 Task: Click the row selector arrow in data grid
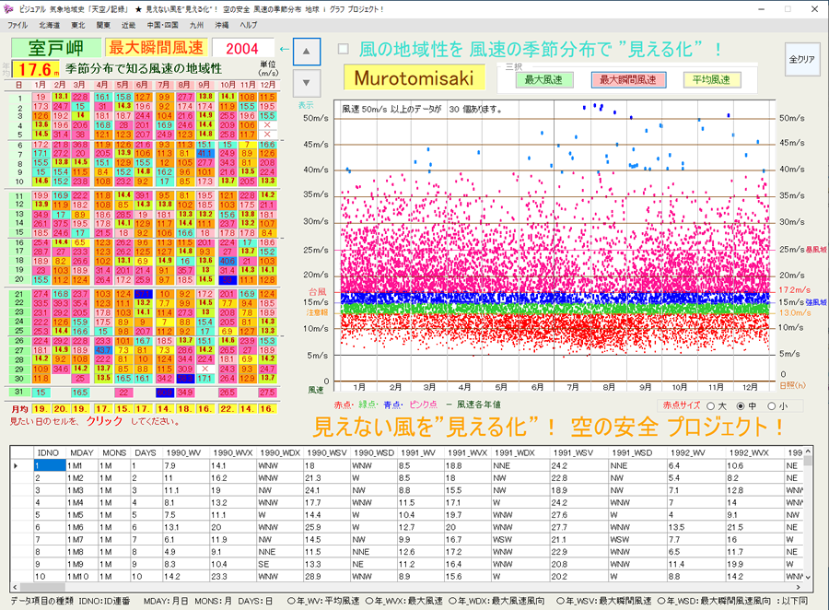18,465
